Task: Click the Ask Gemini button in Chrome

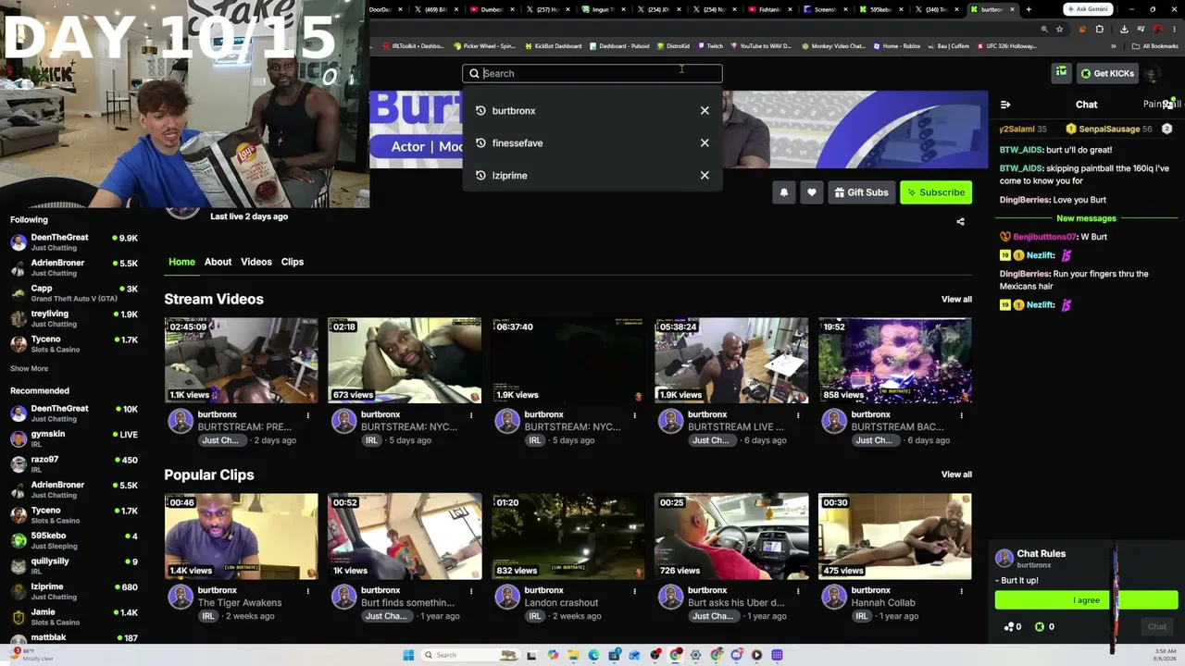Action: 1088,9
